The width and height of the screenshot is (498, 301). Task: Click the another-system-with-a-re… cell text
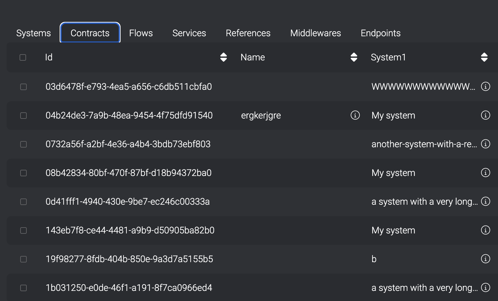pyautogui.click(x=424, y=144)
